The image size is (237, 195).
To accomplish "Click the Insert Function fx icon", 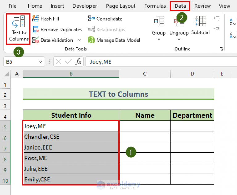I will [78, 62].
